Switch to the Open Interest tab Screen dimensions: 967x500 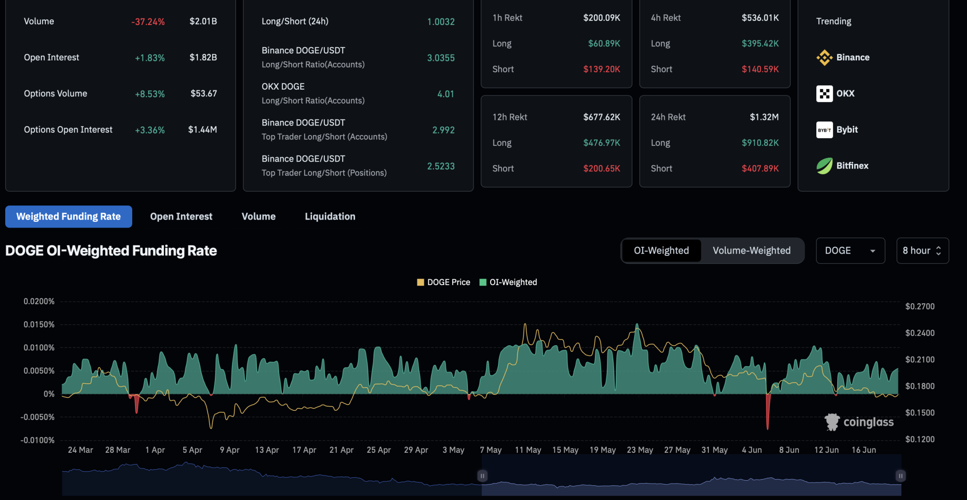tap(181, 216)
